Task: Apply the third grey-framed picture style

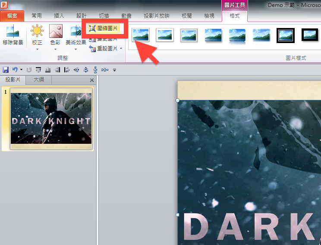Action: click(x=189, y=35)
